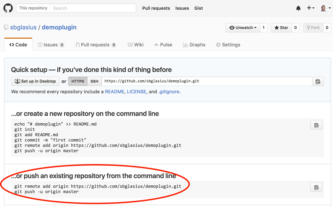The image size is (333, 207).
Task: Open the sbglasius owner link
Action: pyautogui.click(x=23, y=27)
